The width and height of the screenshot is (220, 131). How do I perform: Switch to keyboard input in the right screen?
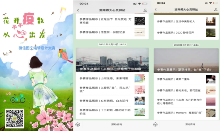[x=155, y=124]
